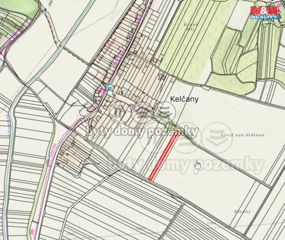Click the white hand cursor pointer
The image size is (285, 240).
click(x=198, y=165)
